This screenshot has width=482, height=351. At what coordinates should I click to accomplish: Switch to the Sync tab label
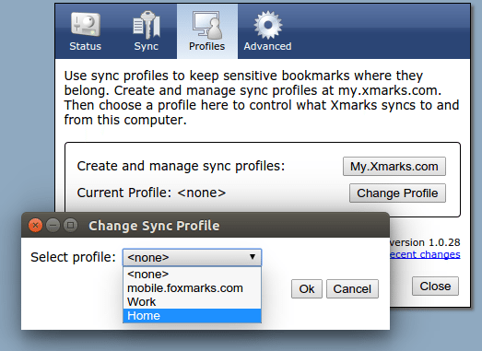[x=146, y=46]
